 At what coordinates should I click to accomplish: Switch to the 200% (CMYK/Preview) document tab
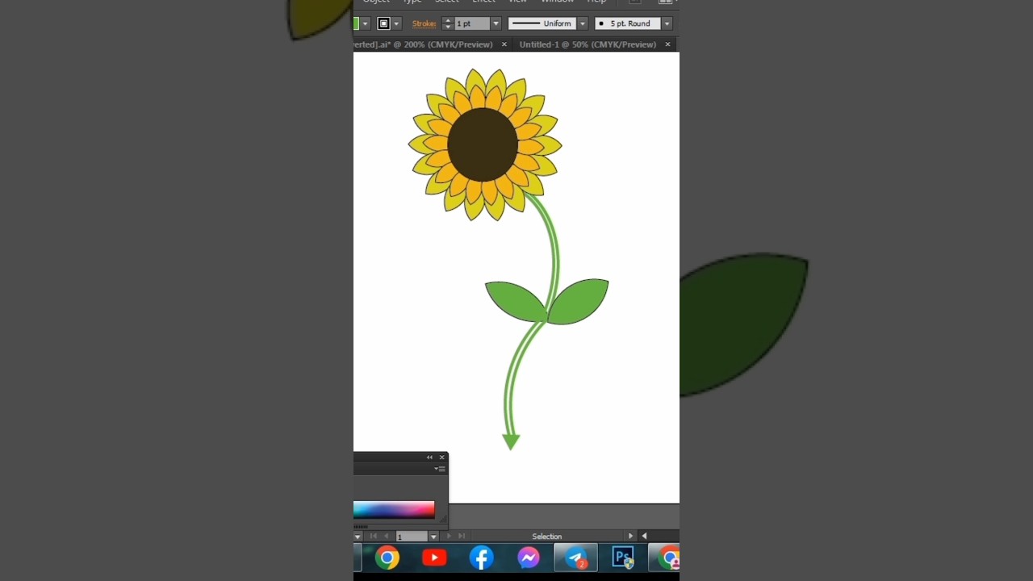pos(423,44)
